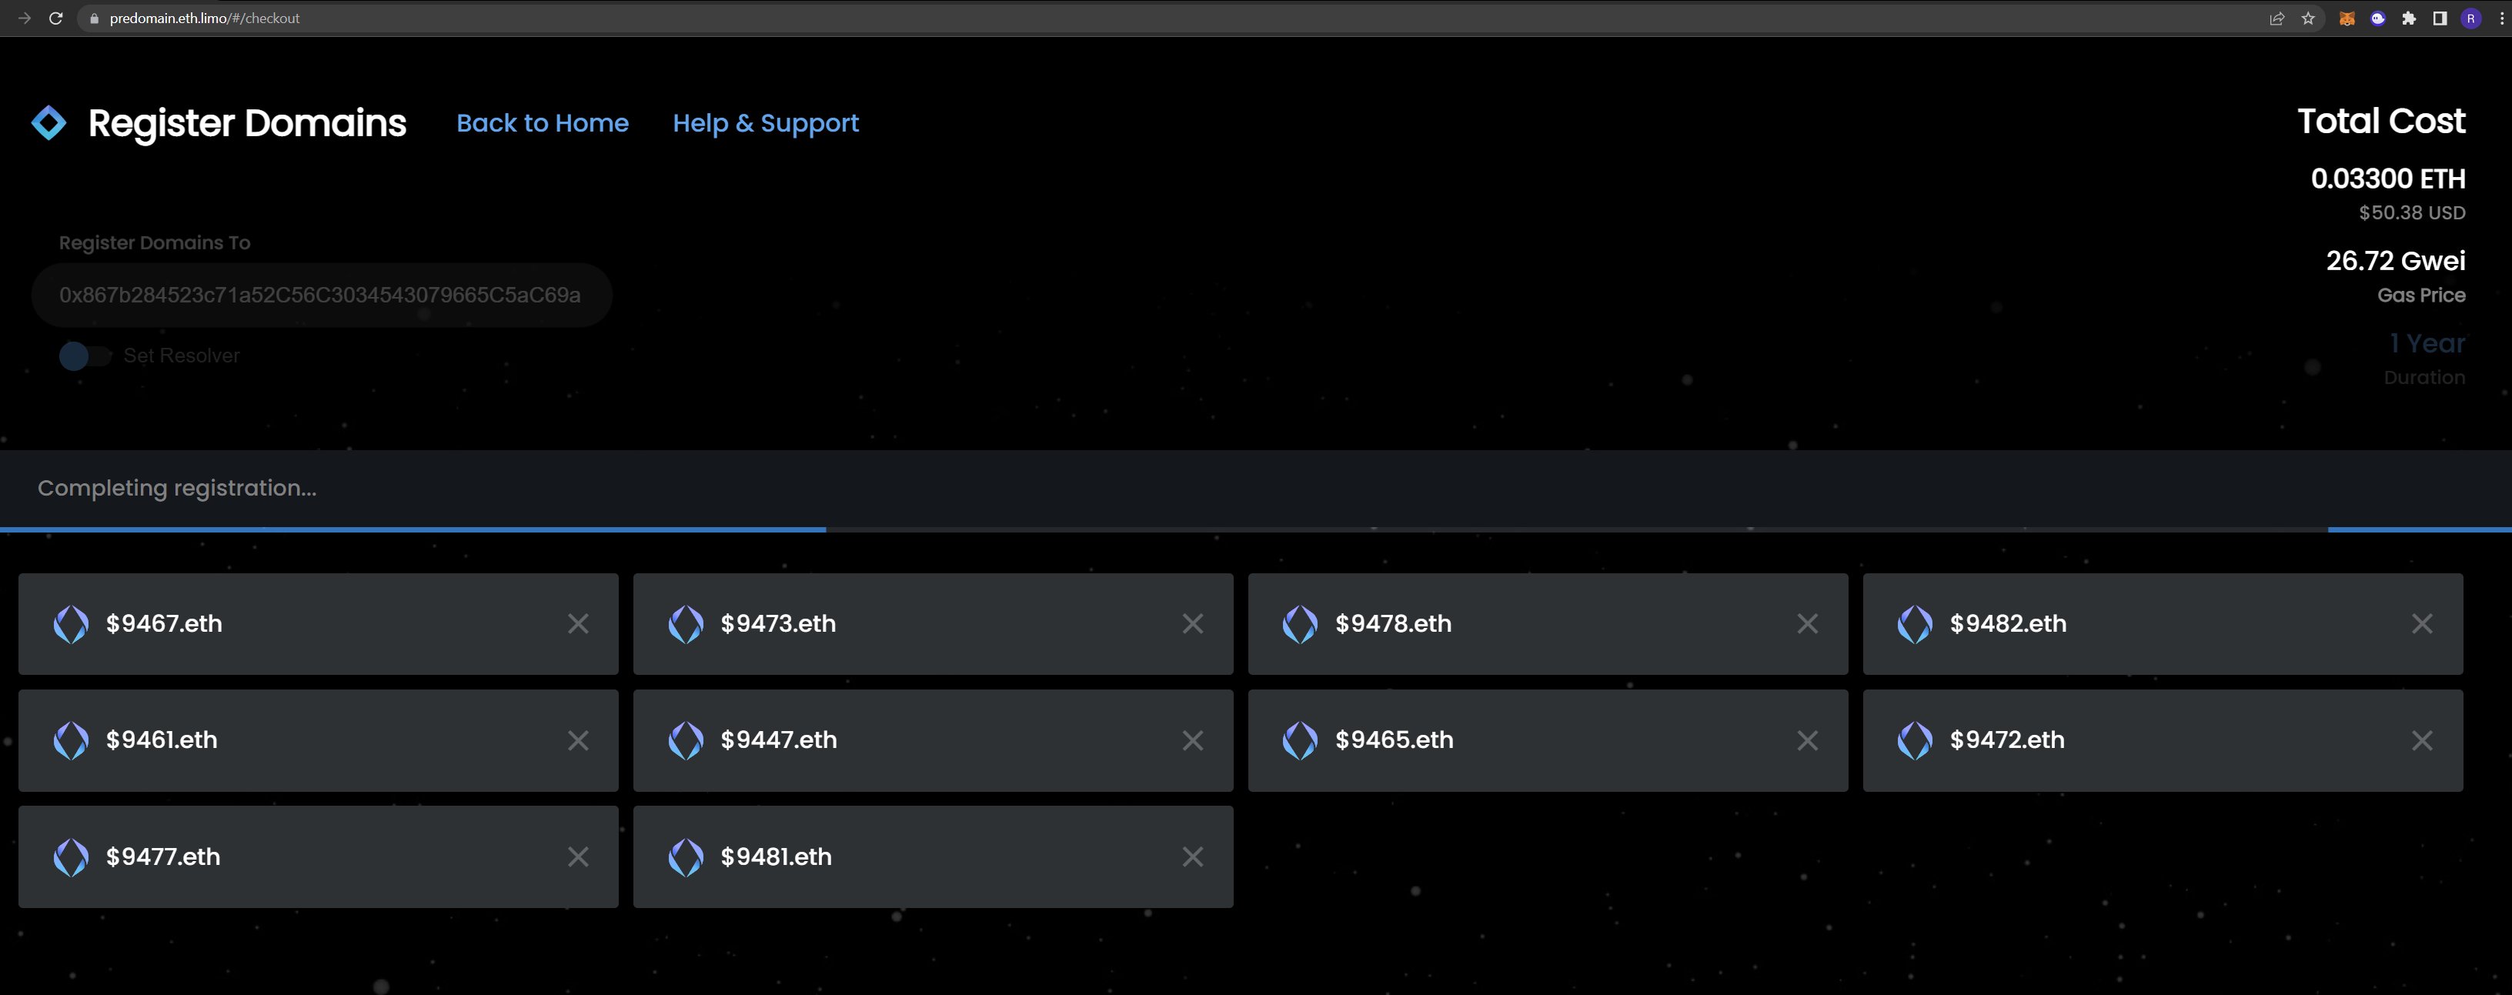2512x995 pixels.
Task: Open the MetaMask fox extension
Action: [2347, 18]
